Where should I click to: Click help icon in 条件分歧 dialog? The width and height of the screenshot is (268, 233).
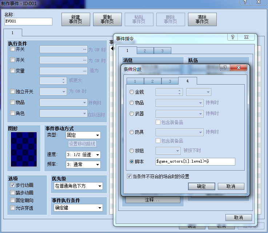(x=225, y=68)
